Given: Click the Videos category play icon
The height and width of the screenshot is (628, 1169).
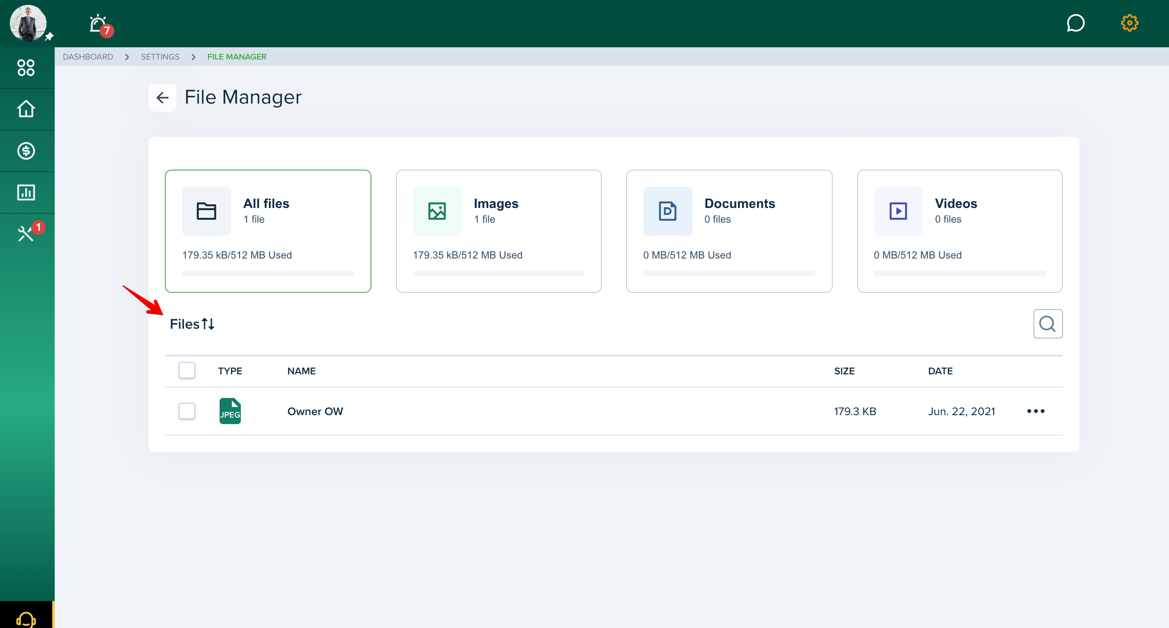Looking at the screenshot, I should click(898, 211).
